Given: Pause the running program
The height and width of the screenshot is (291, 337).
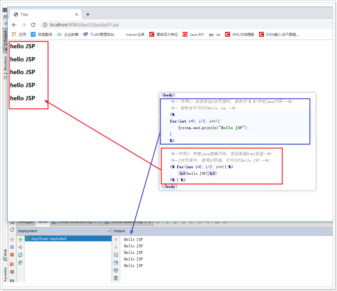Looking at the screenshot, I should 12,247.
